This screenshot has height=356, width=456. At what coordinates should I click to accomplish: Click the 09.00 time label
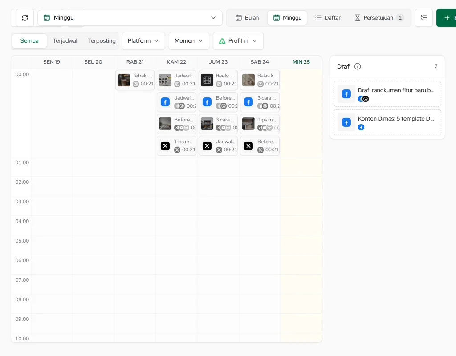[22, 319]
